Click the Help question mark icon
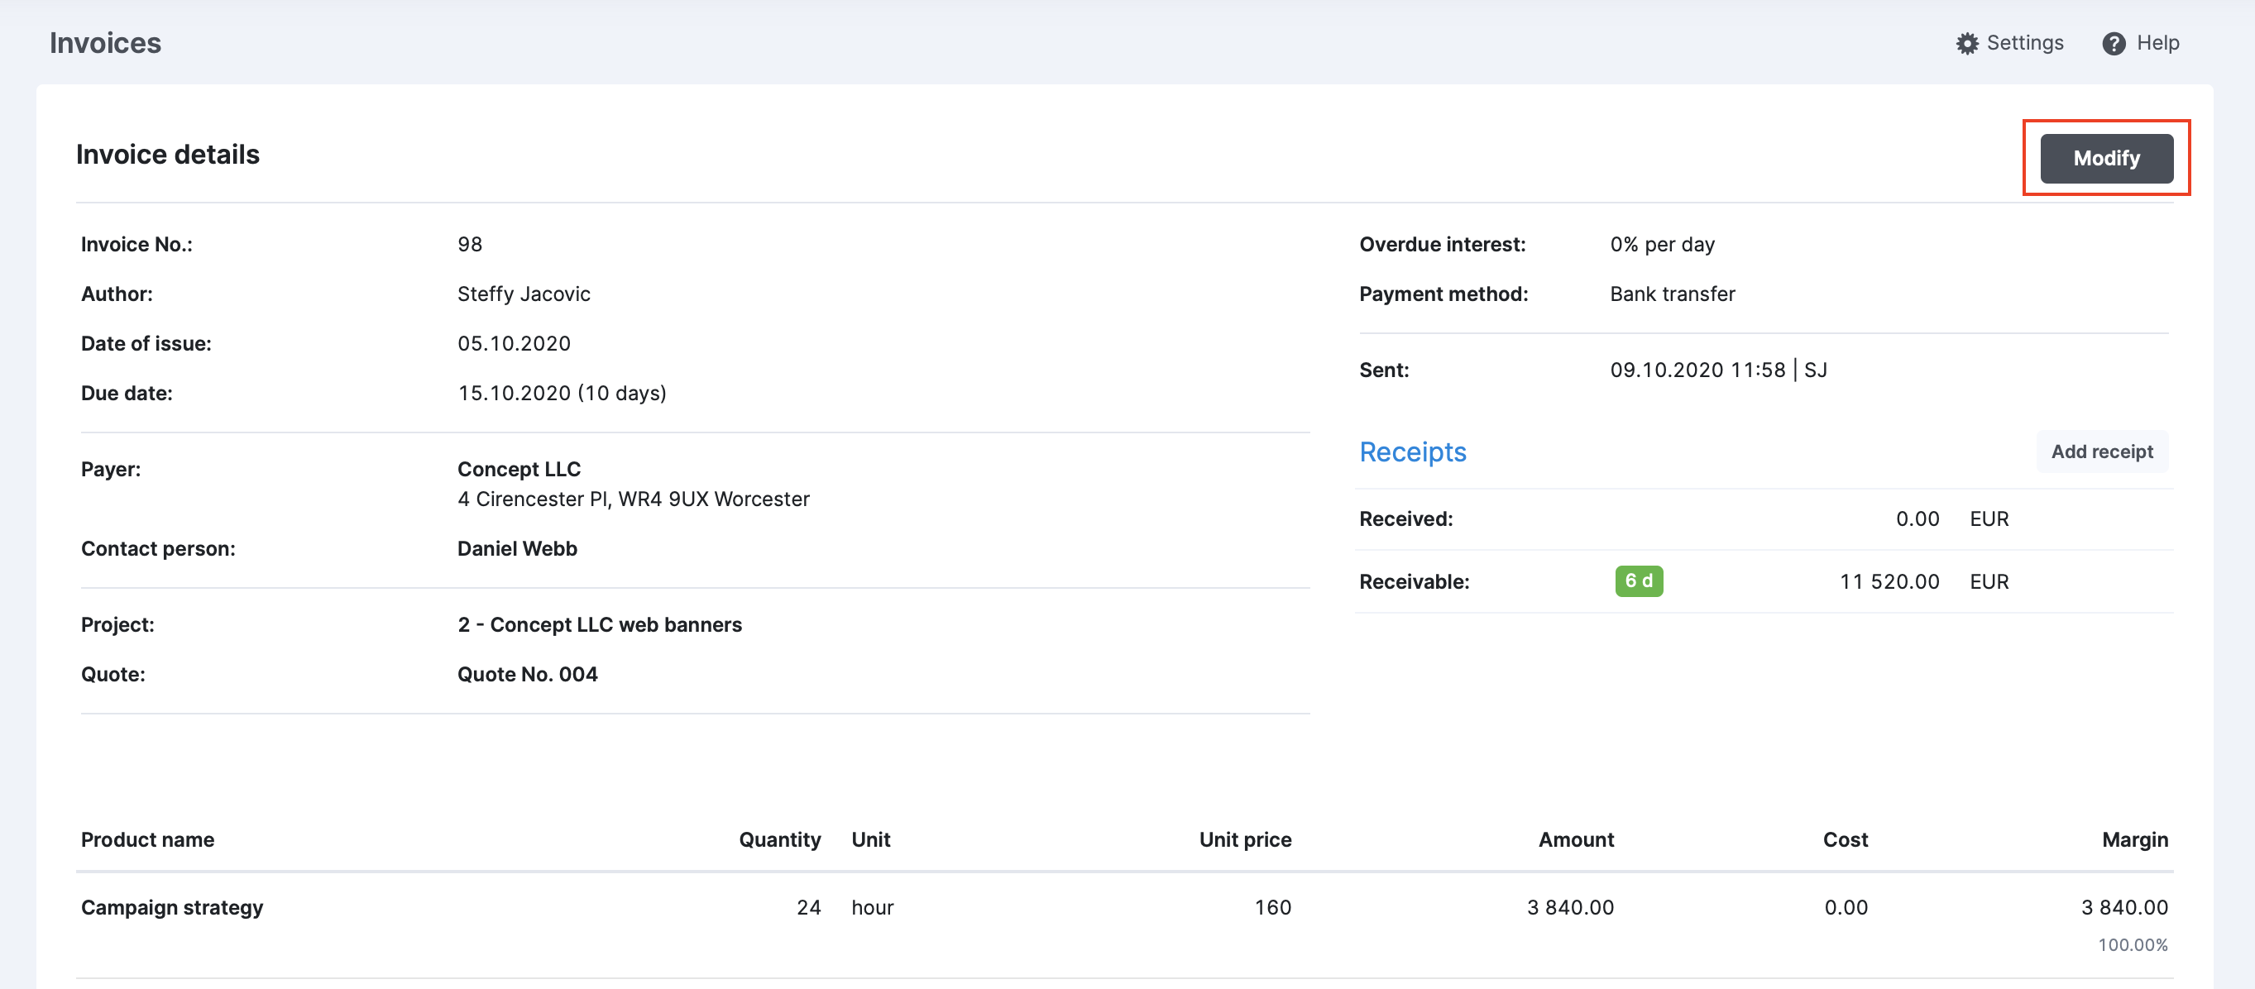The image size is (2255, 989). [2114, 43]
